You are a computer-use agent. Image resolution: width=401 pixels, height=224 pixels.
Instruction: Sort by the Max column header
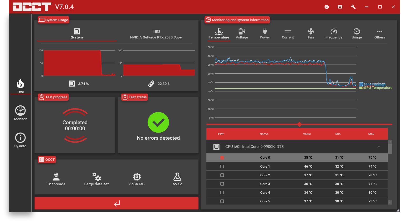pyautogui.click(x=371, y=134)
